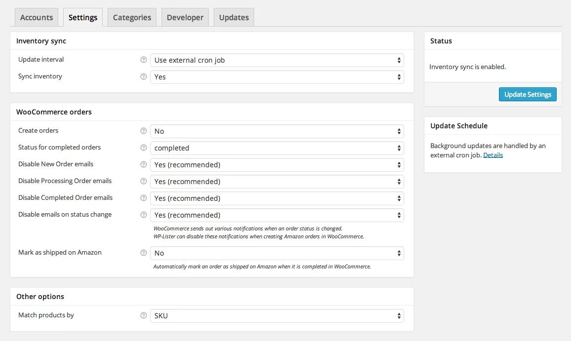Switch to the Accounts tab

click(36, 17)
